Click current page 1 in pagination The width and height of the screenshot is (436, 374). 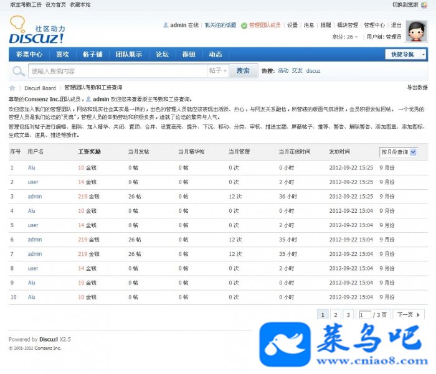323,314
